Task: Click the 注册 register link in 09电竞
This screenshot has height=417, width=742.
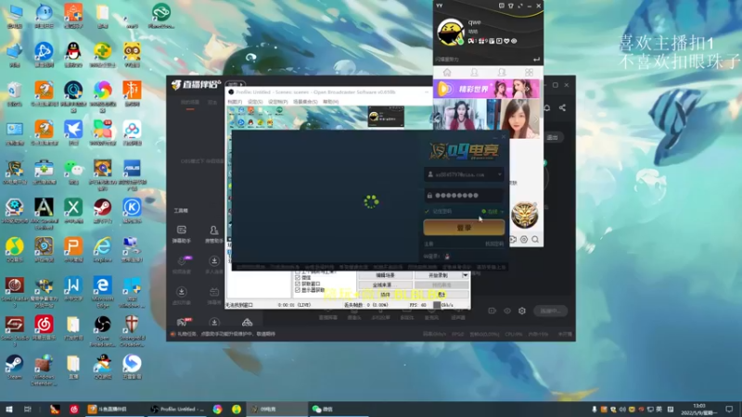Action: tap(429, 244)
